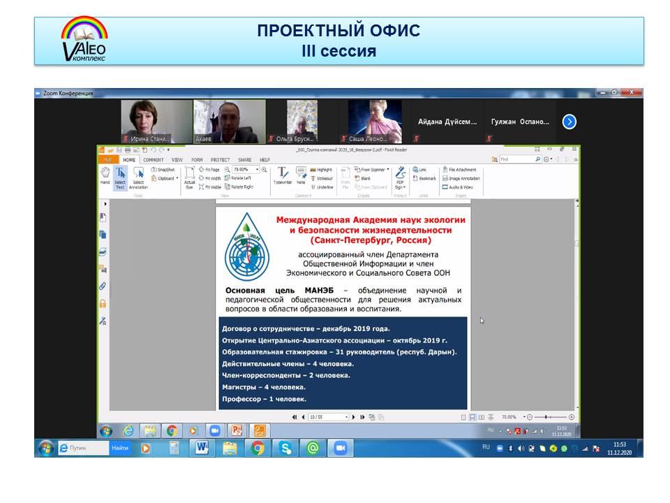Switch to the PROTECT ribbon tab
The image size is (670, 503).
[220, 160]
